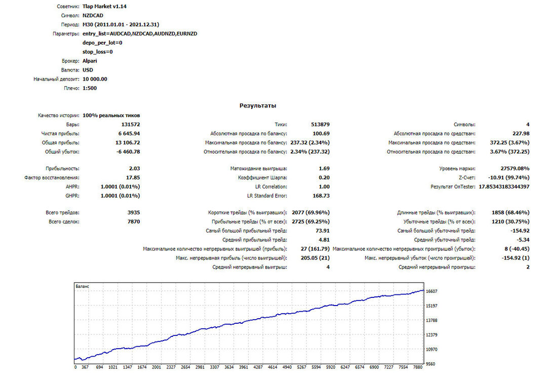Select maximal consecutive loss -154.92 (1)
The image size is (543, 380).
pyautogui.click(x=516, y=258)
